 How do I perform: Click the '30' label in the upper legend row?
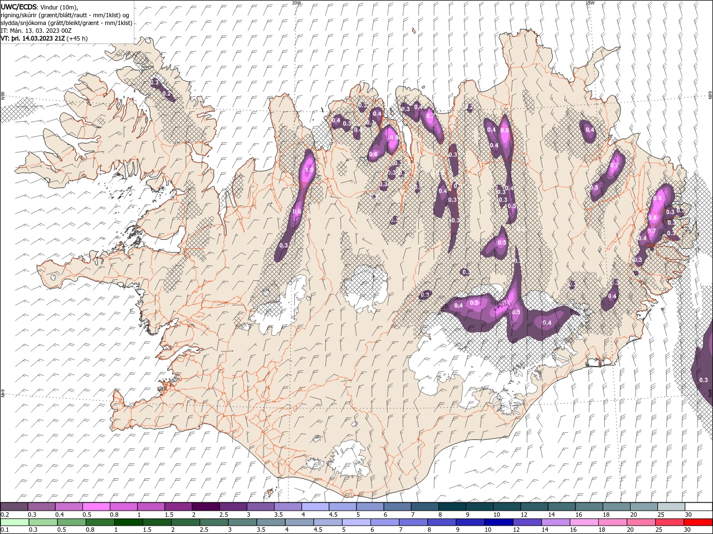pyautogui.click(x=688, y=515)
